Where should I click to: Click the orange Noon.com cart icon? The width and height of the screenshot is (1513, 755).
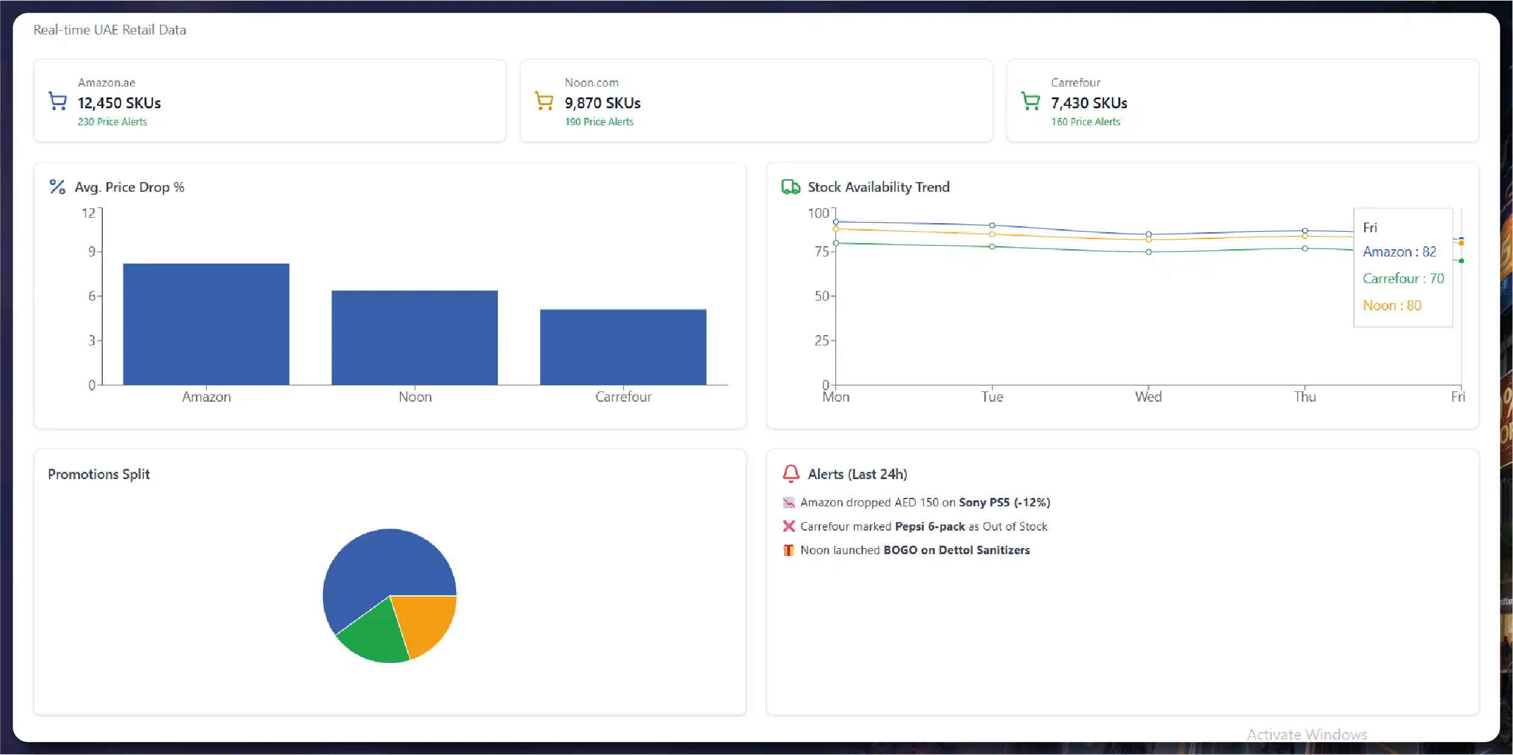coord(544,101)
